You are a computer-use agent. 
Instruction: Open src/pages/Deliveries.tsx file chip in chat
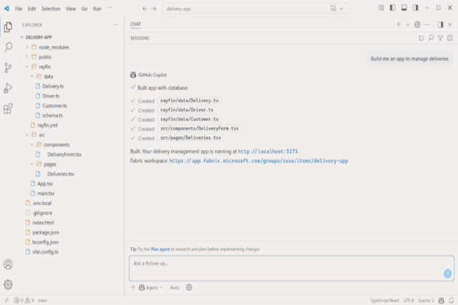(x=190, y=138)
